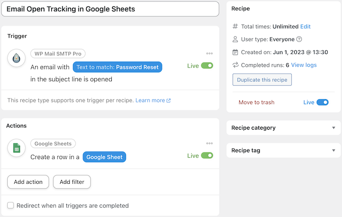The image size is (342, 217).
Task: Open the Google Sheets action's three-dot menu
Action: point(209,143)
